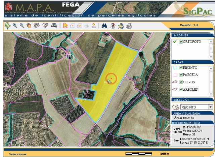Click the orange circle marker on map
This screenshot has height=157, width=215.
[111, 78]
